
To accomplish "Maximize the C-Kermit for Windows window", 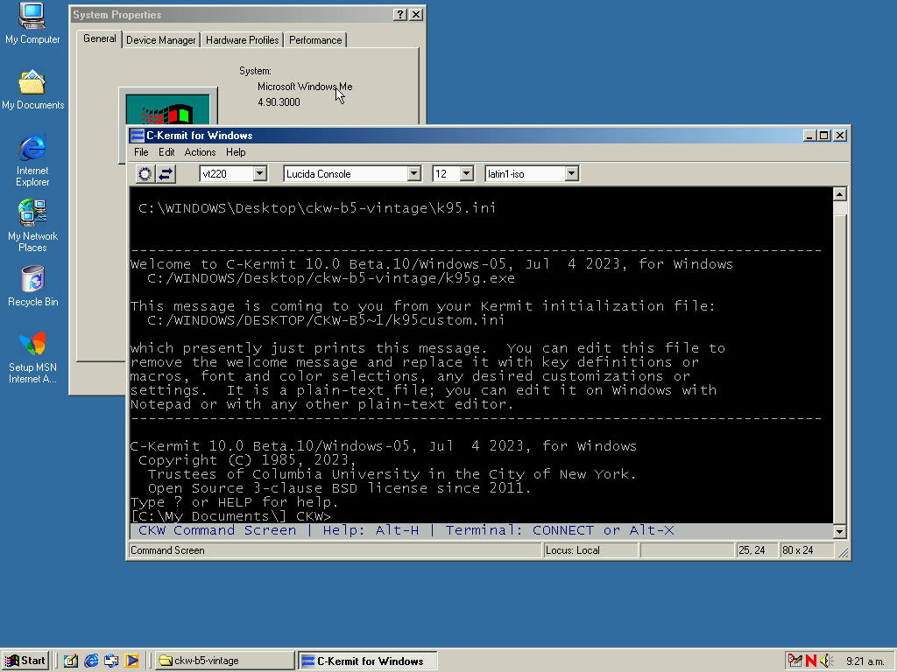I will coord(823,136).
